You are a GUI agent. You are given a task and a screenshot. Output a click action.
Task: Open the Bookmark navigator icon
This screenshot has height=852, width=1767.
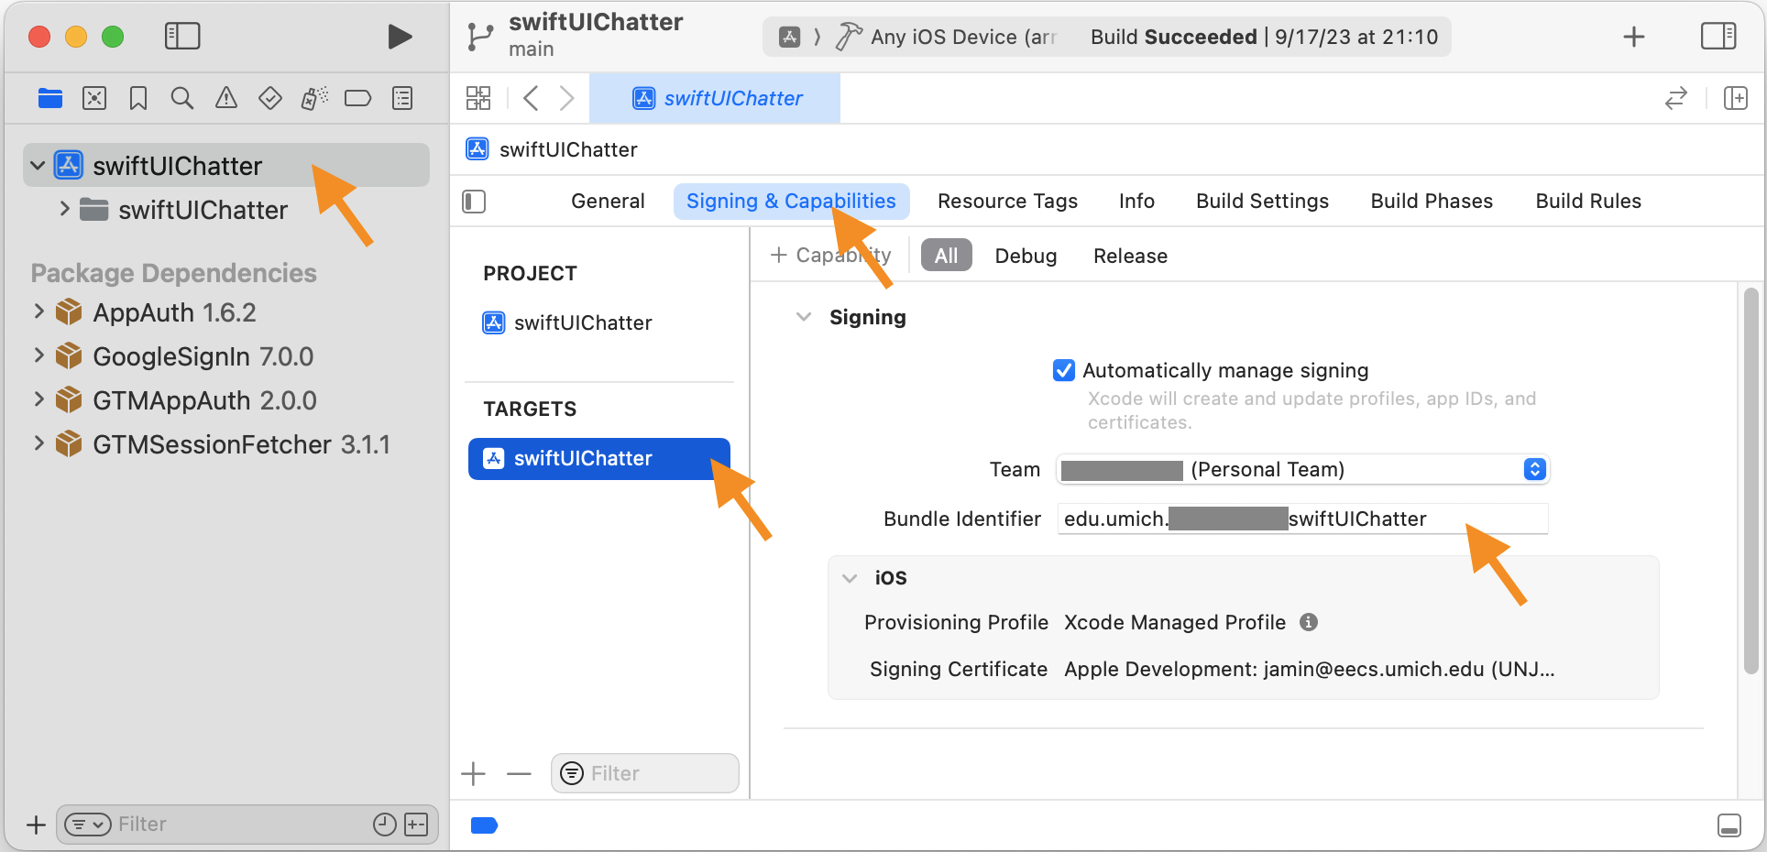(138, 98)
